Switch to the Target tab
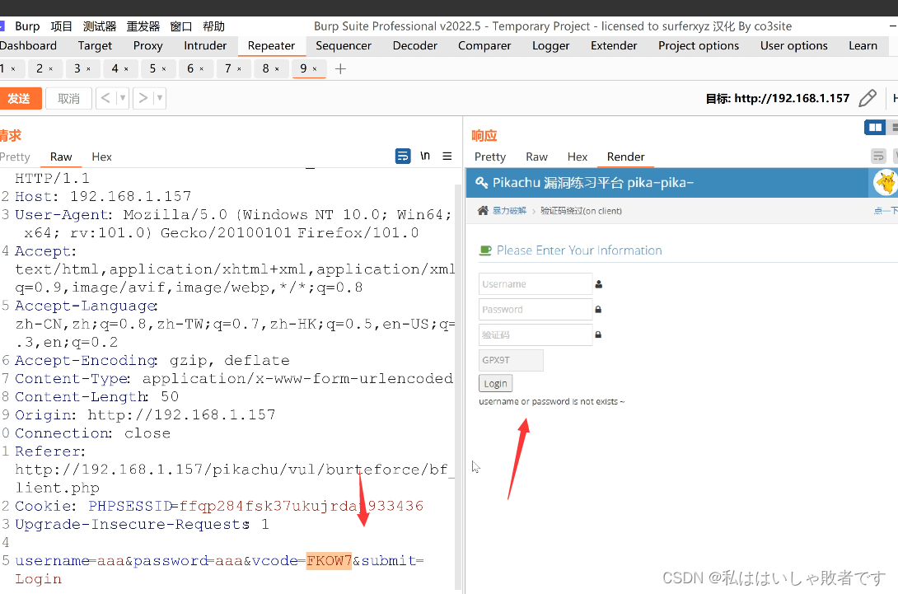This screenshot has height=594, width=898. point(95,46)
